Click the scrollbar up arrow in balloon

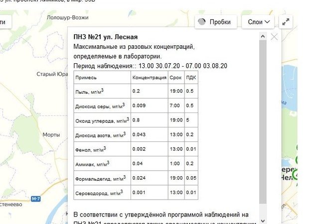[263, 36]
